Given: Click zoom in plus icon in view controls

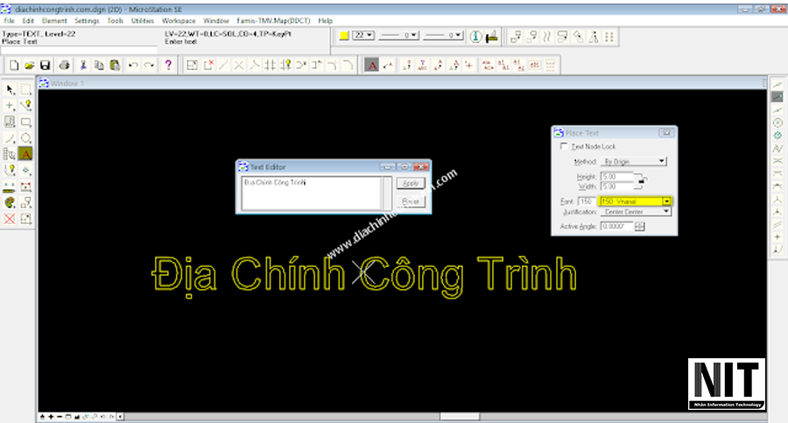Looking at the screenshot, I should click(x=51, y=417).
